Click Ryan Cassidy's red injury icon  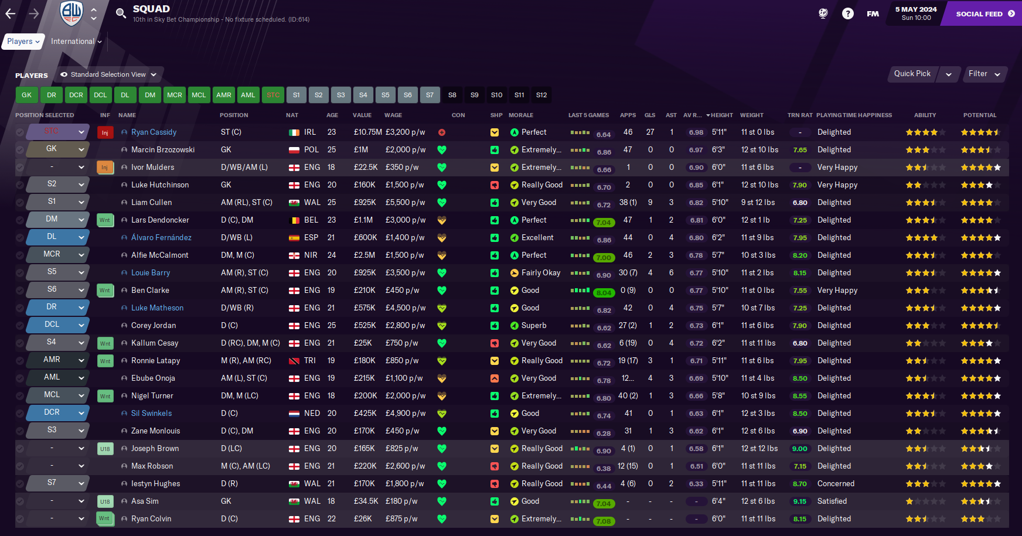point(105,132)
